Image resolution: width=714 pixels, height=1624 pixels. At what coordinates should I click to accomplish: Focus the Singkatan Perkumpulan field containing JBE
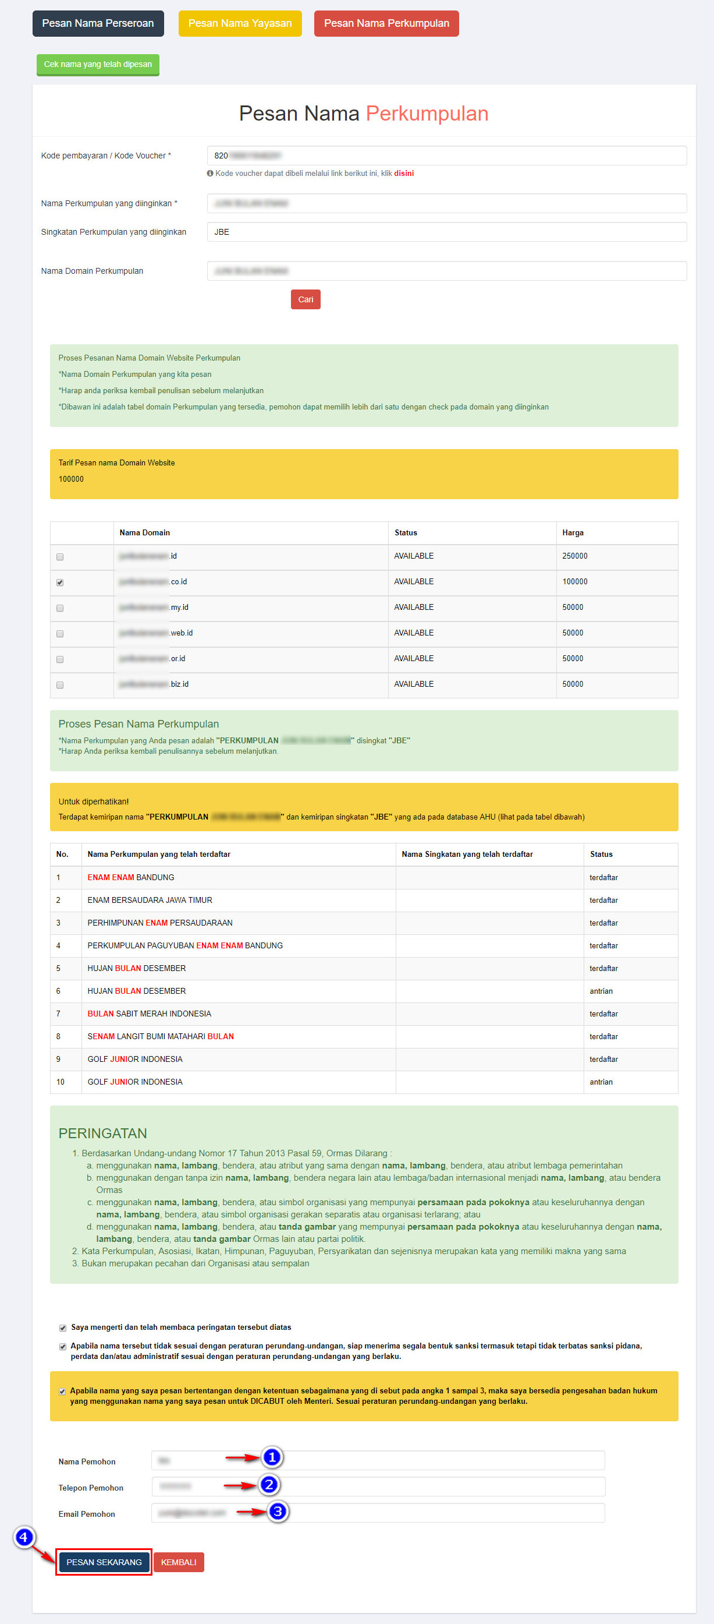[446, 232]
